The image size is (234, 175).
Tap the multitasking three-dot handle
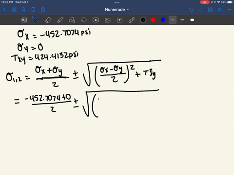117,2
